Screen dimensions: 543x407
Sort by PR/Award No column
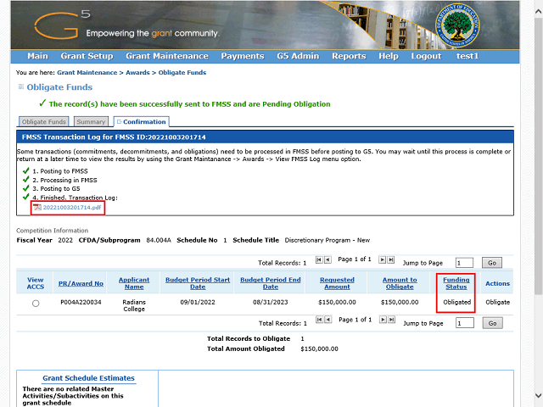point(81,283)
